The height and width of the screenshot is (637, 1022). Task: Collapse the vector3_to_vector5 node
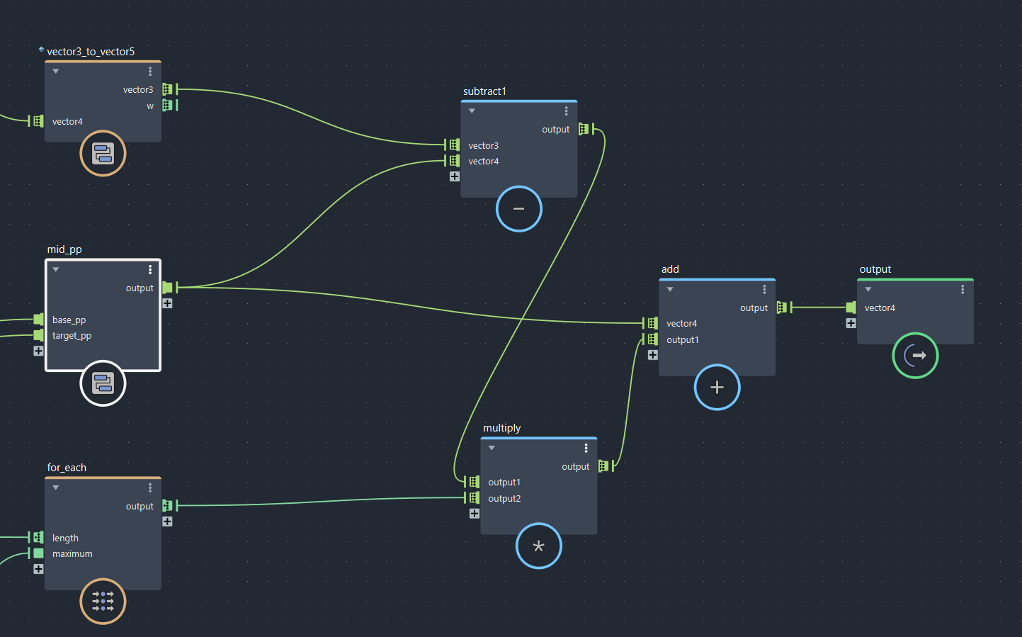coord(56,72)
